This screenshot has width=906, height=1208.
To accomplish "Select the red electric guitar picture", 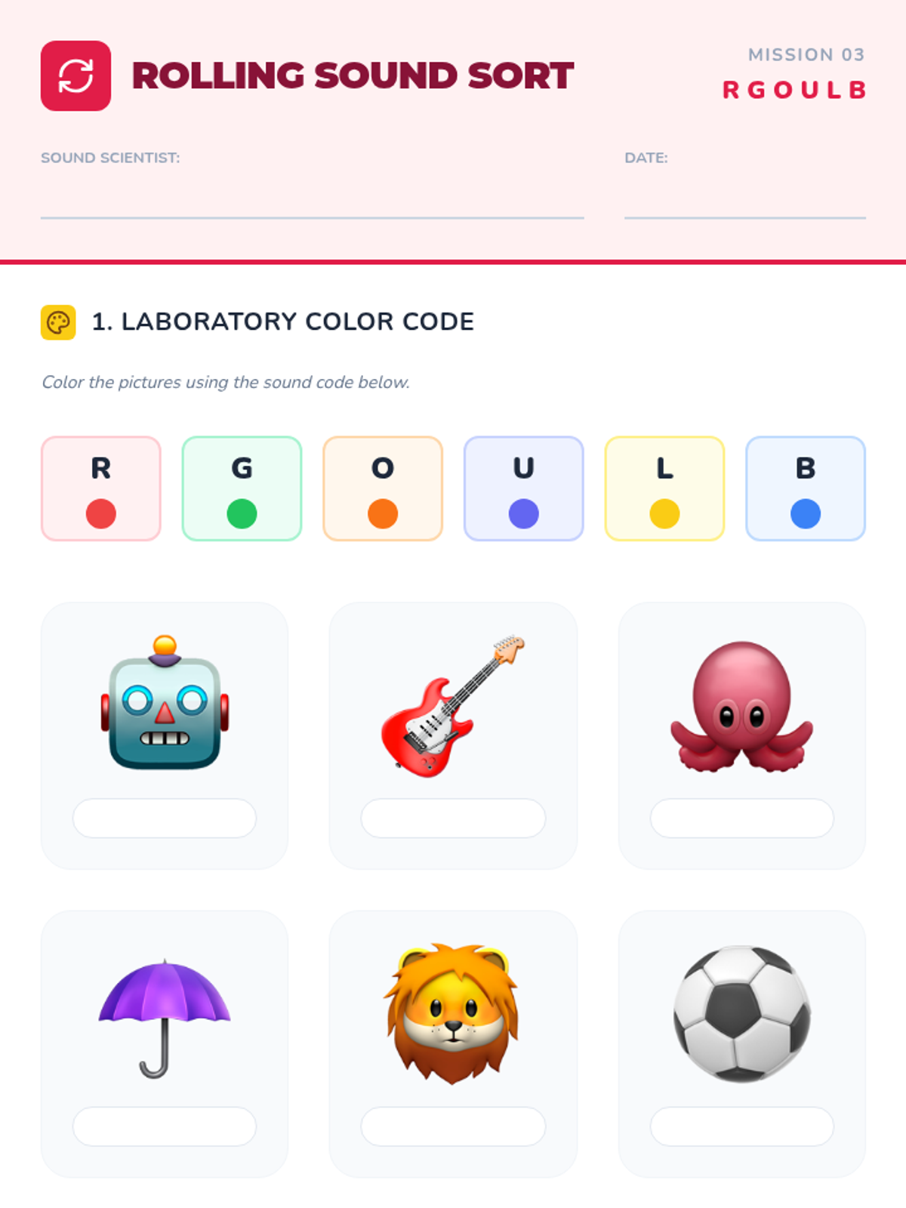I will [453, 706].
